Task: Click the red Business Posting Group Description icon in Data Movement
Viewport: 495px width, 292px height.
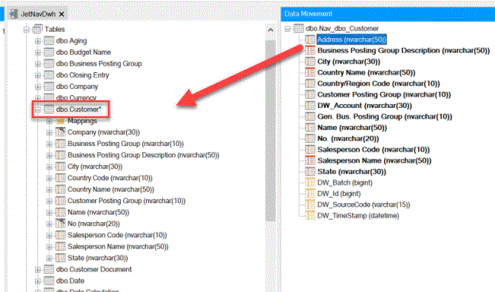Action: point(310,51)
